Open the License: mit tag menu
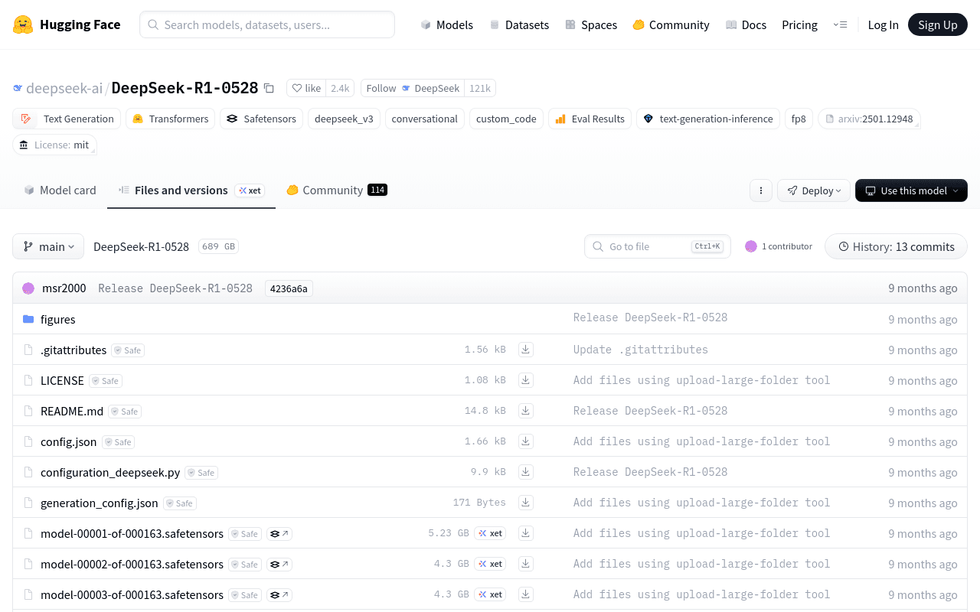This screenshot has width=980, height=612. [54, 145]
